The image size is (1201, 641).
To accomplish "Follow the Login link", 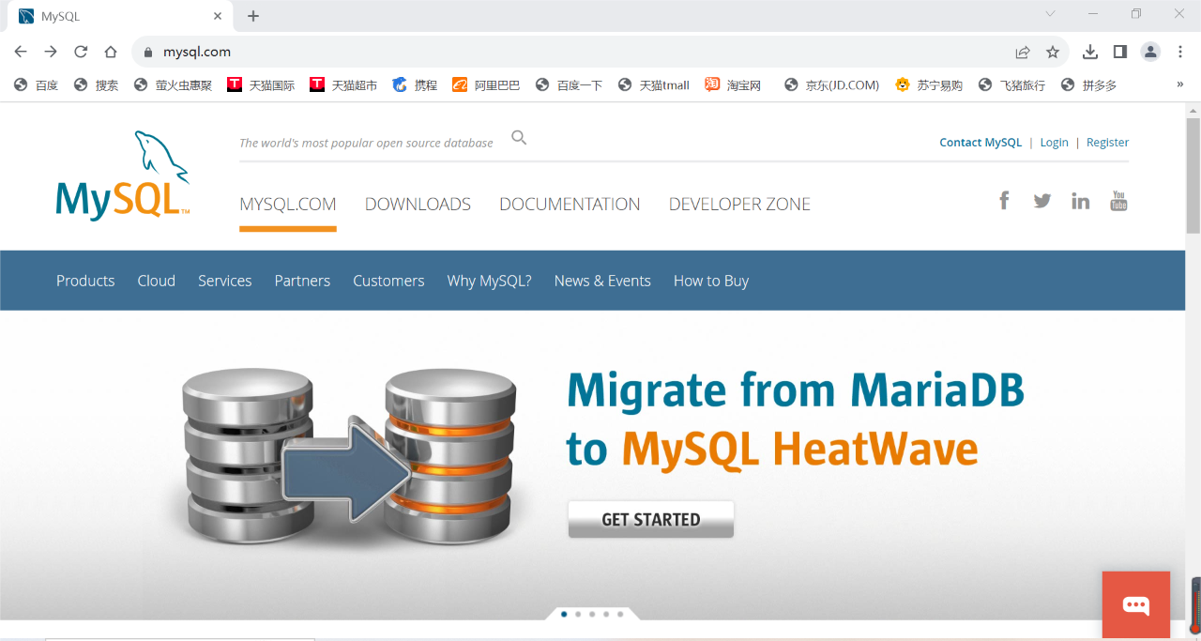I will (1054, 143).
